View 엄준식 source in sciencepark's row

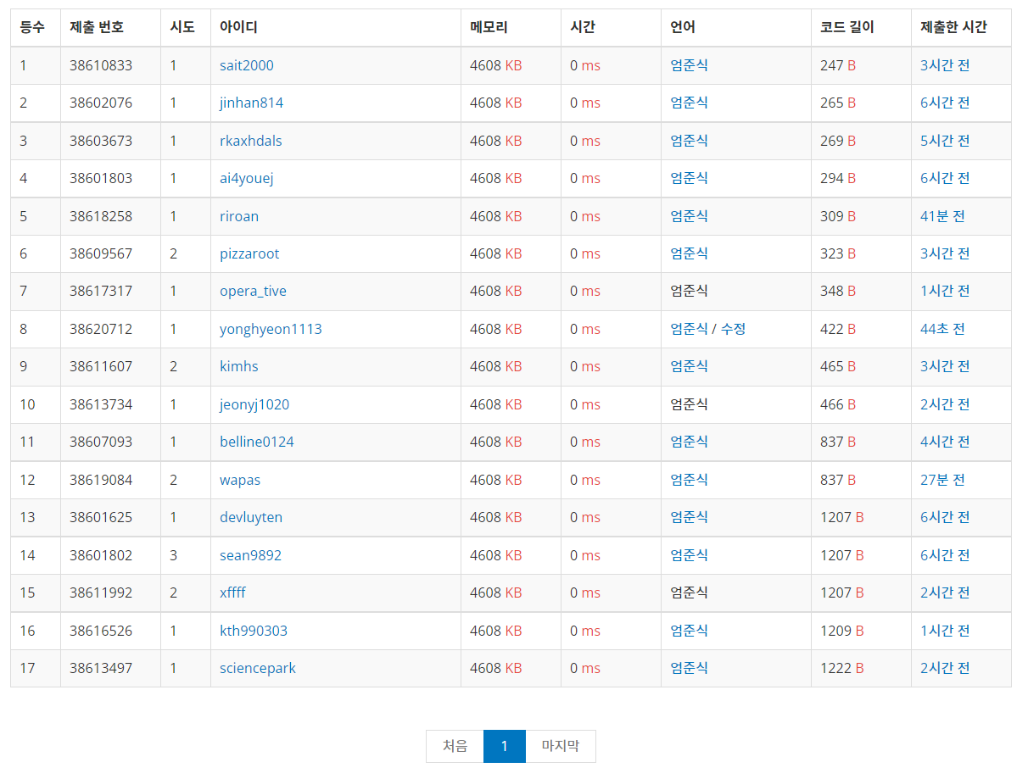click(689, 668)
